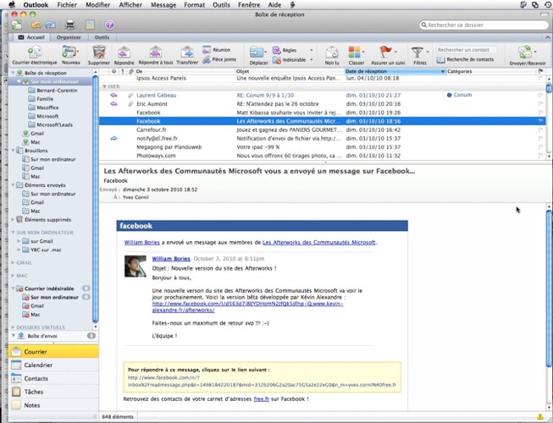This screenshot has height=423, width=553.
Task: Toggle flag on Megagong par Planduweb message
Action: 540,147
